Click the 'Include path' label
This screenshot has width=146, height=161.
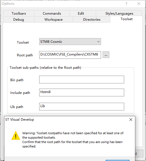tap(20, 93)
